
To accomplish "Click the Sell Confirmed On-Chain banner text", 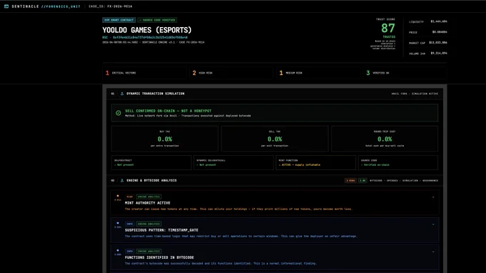I will coord(168,111).
